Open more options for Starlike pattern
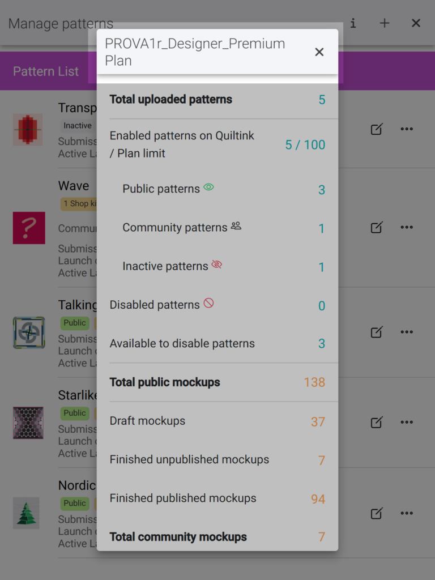Image resolution: width=435 pixels, height=580 pixels. click(x=407, y=422)
